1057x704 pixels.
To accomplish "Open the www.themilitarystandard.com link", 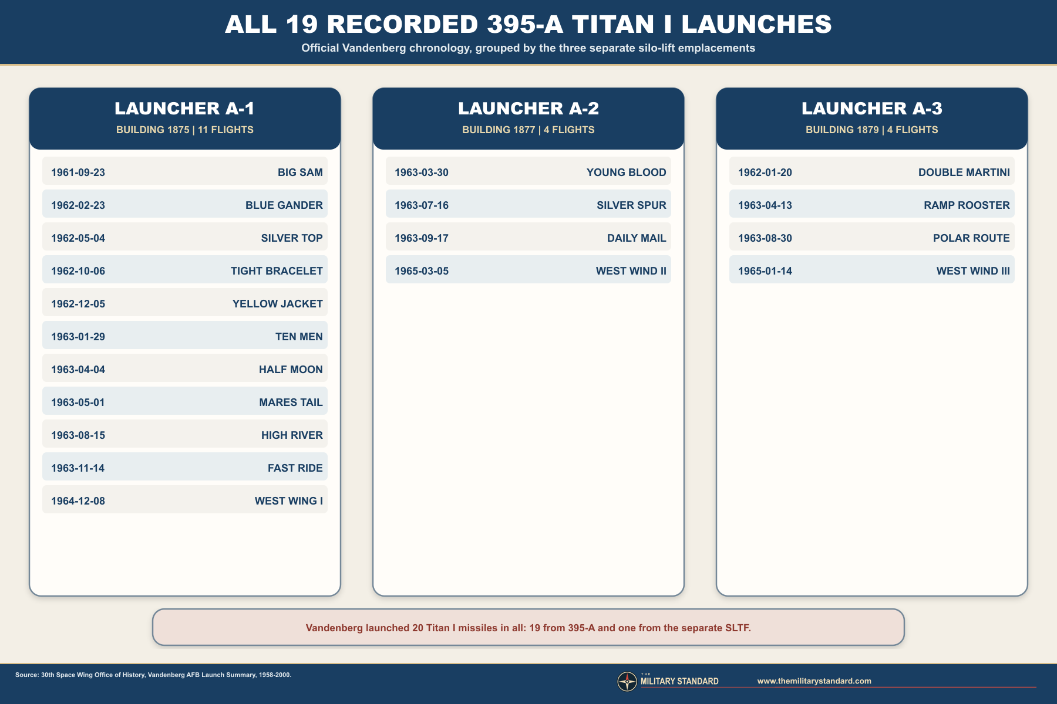I will coord(814,681).
